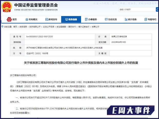
Task: Click the document name in the 名称 row
Action: (x=64, y=48)
